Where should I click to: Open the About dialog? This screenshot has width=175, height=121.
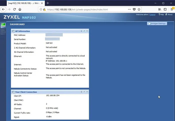pos(169,14)
